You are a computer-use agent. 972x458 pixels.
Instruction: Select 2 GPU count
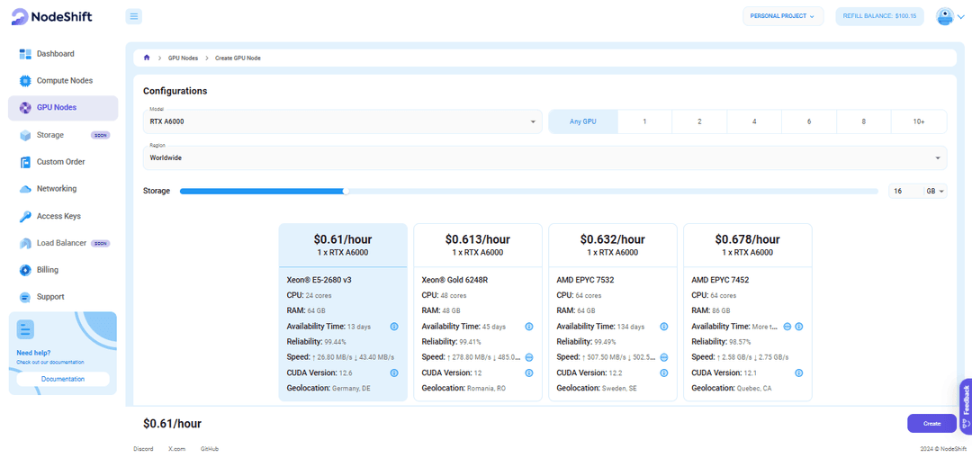699,121
